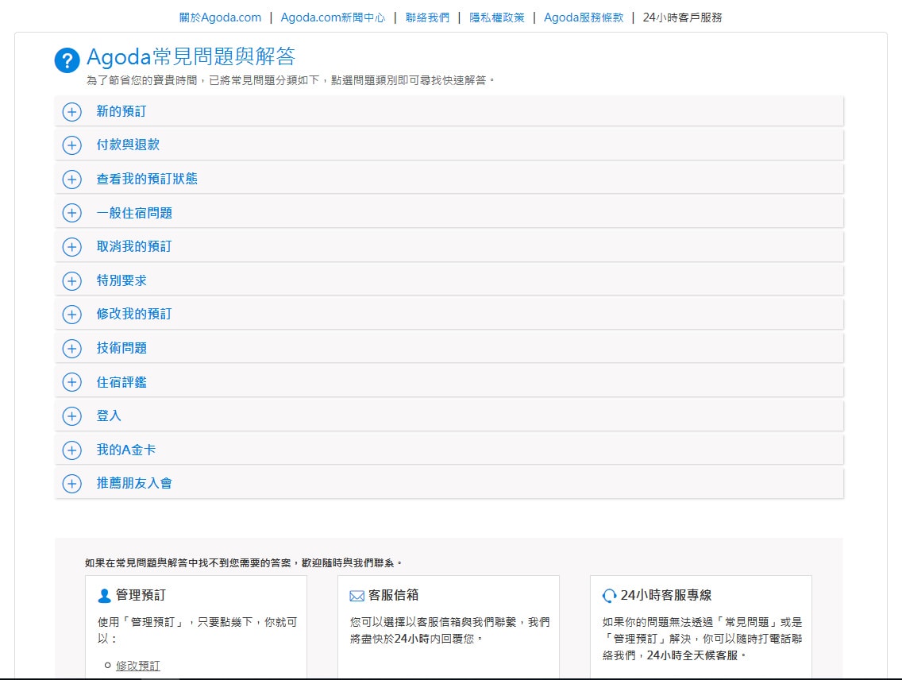Viewport: 902px width, 680px height.
Task: Go to Agoda.com新聞中心
Action: coord(333,17)
